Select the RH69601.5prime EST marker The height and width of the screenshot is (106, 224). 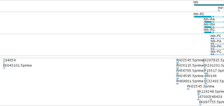tap(178, 84)
